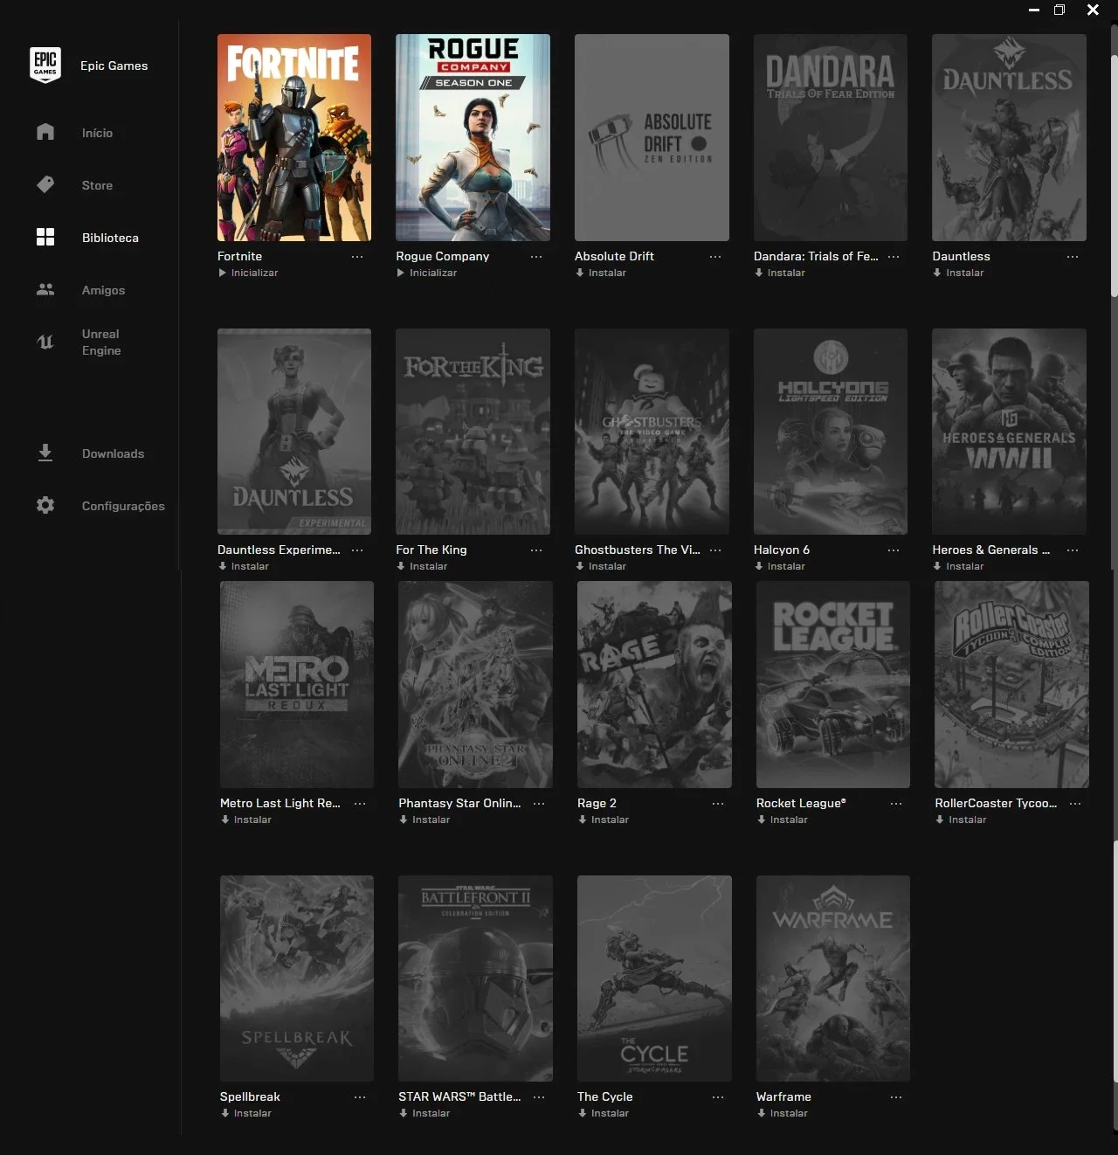Select the Biblioteca menu item

[x=110, y=238]
